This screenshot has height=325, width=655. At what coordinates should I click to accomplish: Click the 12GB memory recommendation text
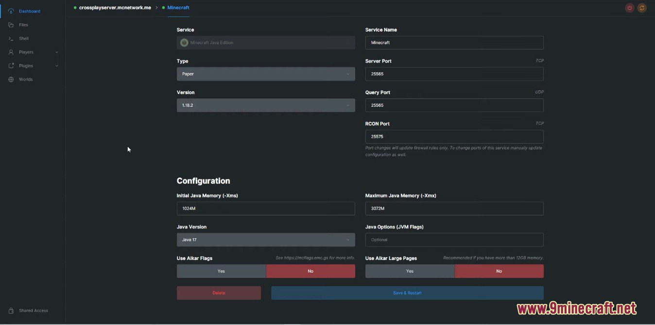coord(493,258)
